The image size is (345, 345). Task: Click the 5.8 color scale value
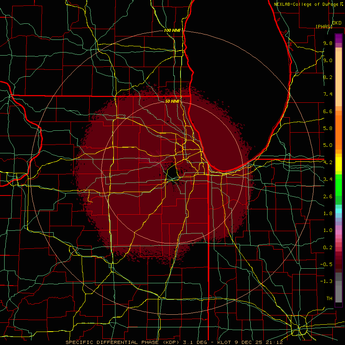328,128
